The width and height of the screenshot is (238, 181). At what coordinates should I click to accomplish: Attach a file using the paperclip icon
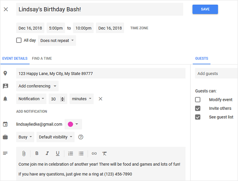[x=24, y=153]
